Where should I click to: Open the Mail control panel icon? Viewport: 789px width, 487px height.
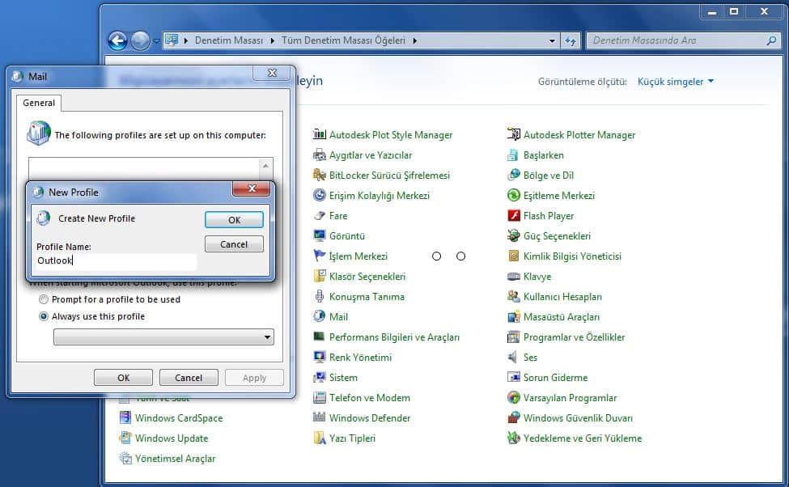(320, 317)
